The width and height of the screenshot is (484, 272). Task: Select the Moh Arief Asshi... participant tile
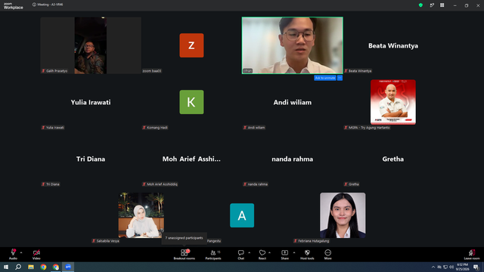[191, 159]
